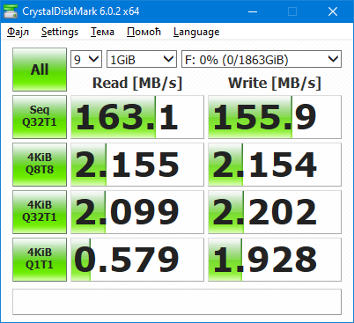Open the Тема menu
This screenshot has height=323, width=354.
[102, 32]
